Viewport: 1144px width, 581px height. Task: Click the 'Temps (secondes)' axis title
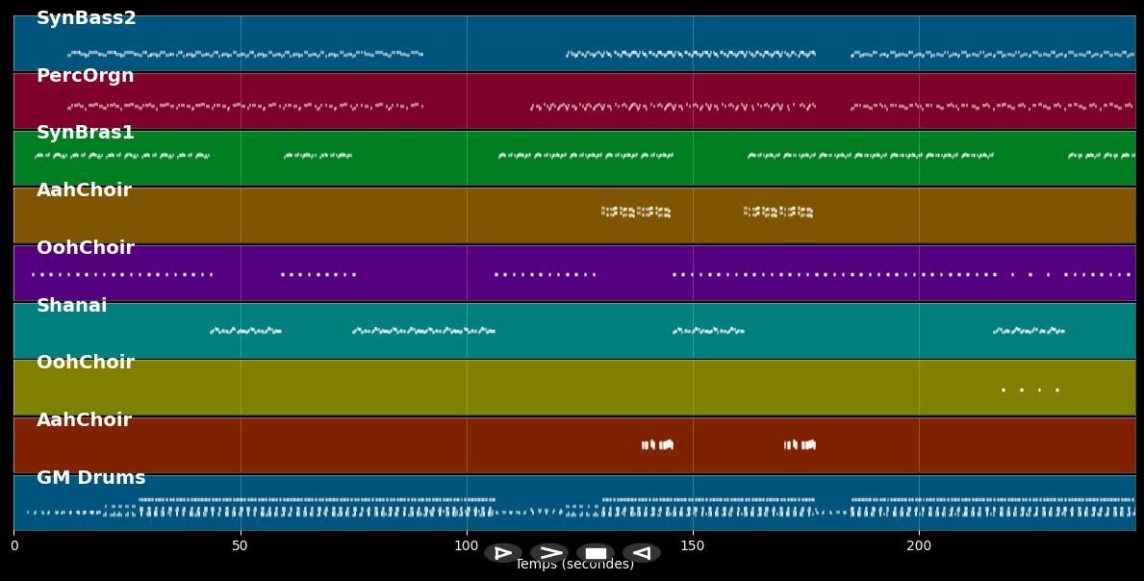pos(575,565)
